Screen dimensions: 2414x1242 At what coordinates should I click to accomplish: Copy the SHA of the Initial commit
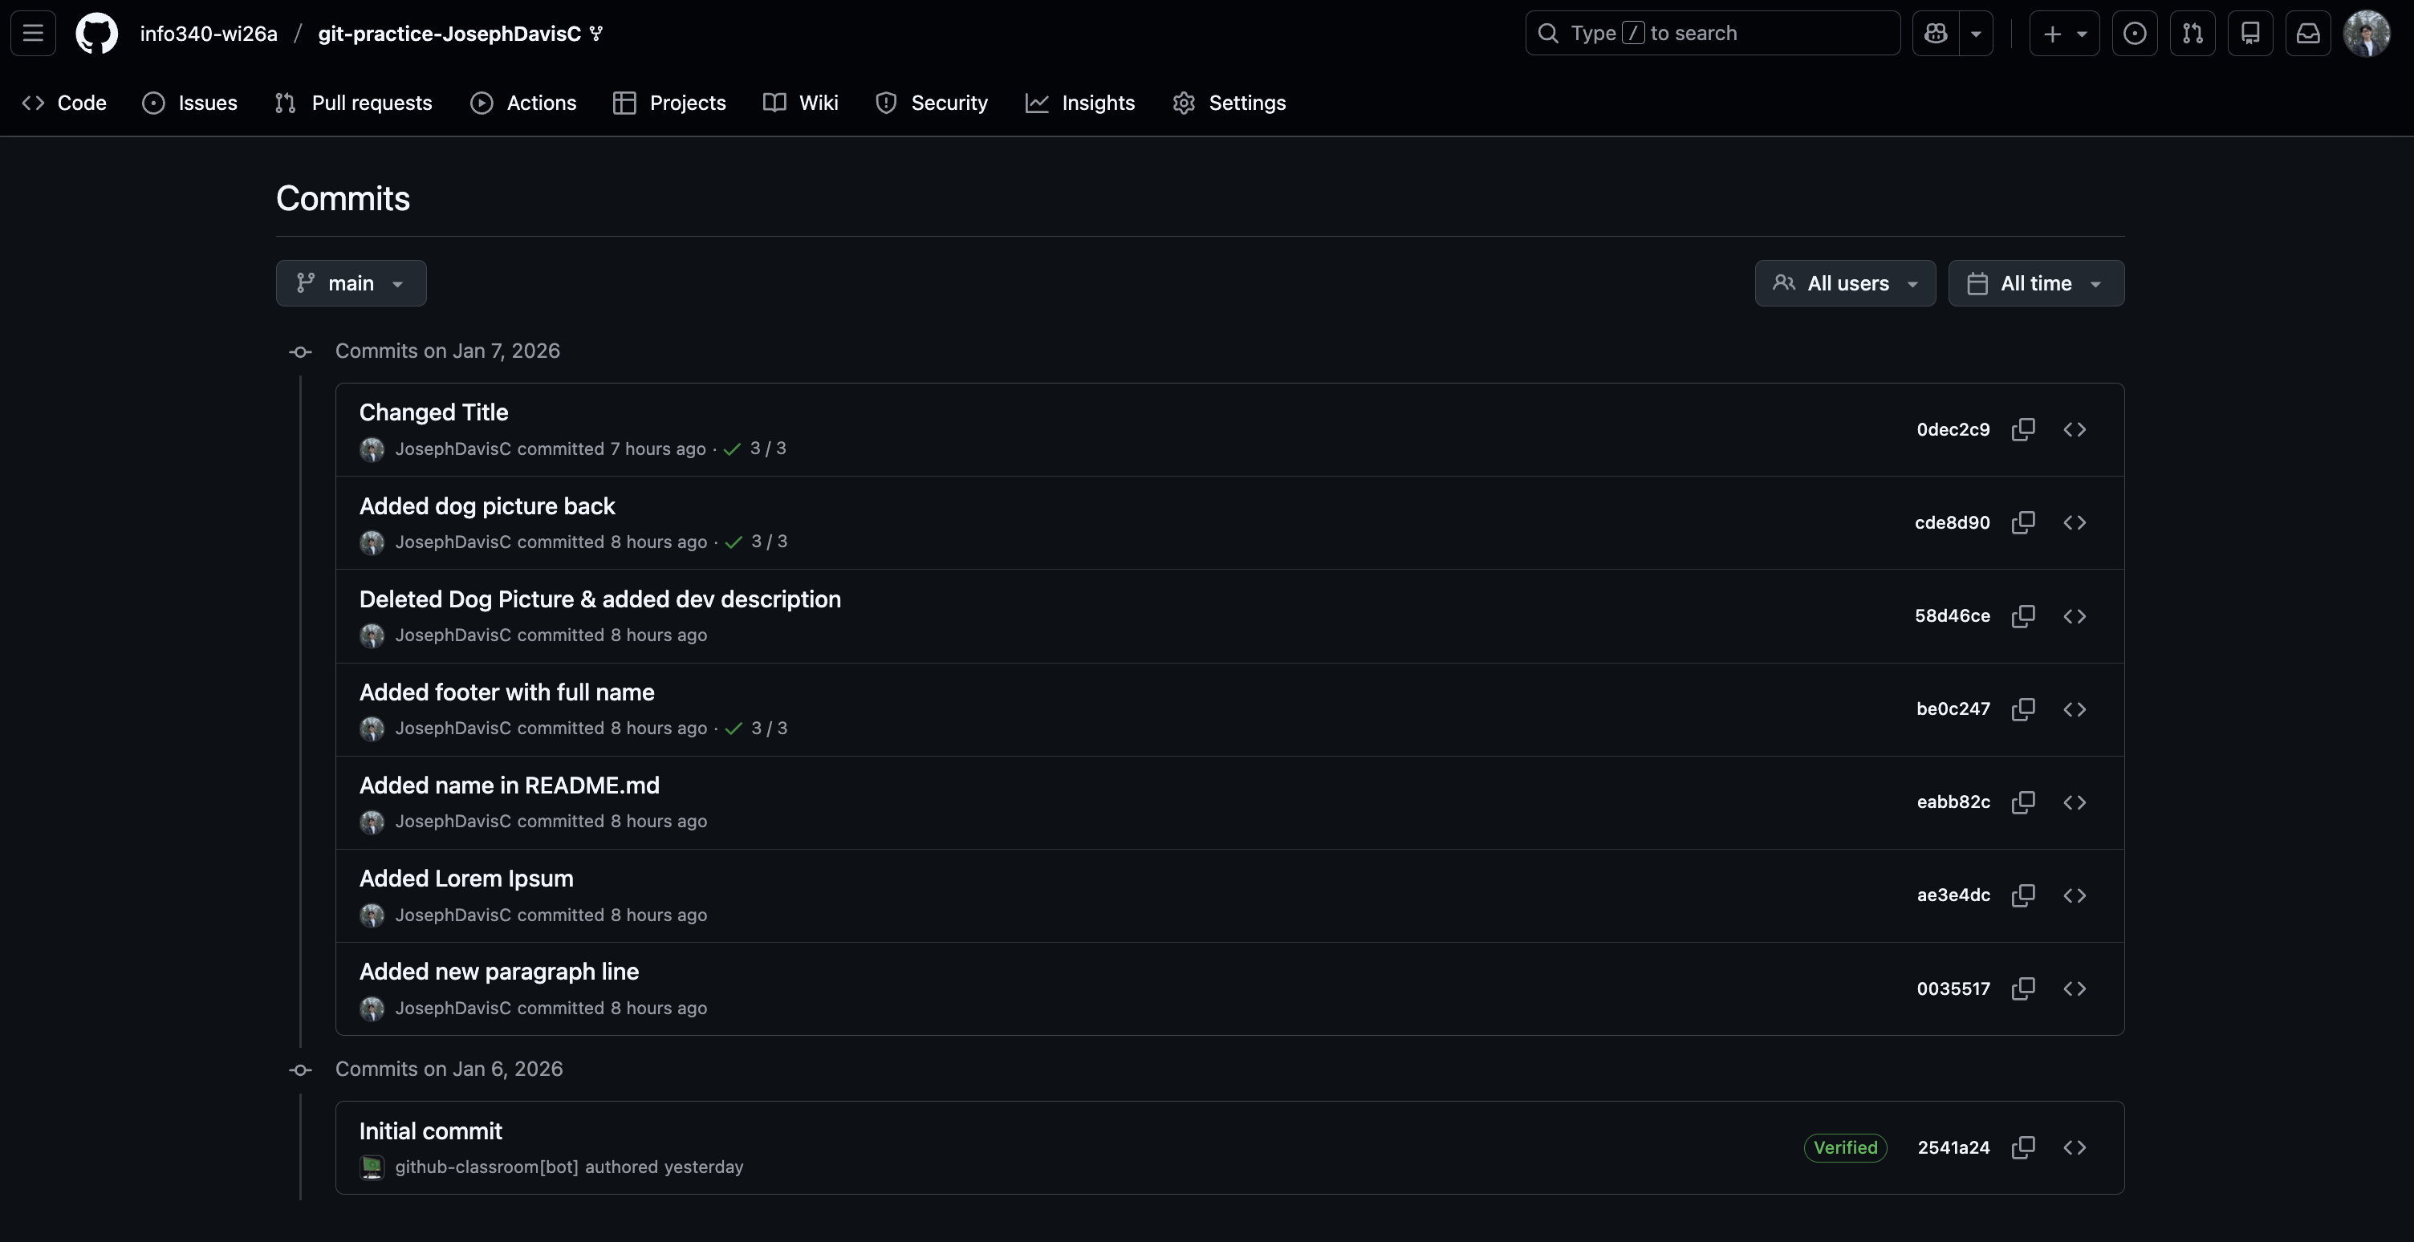tap(2023, 1147)
